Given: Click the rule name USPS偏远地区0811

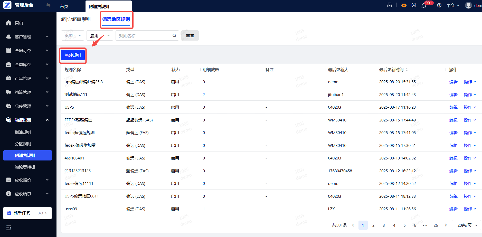Looking at the screenshot, I should [x=82, y=196].
